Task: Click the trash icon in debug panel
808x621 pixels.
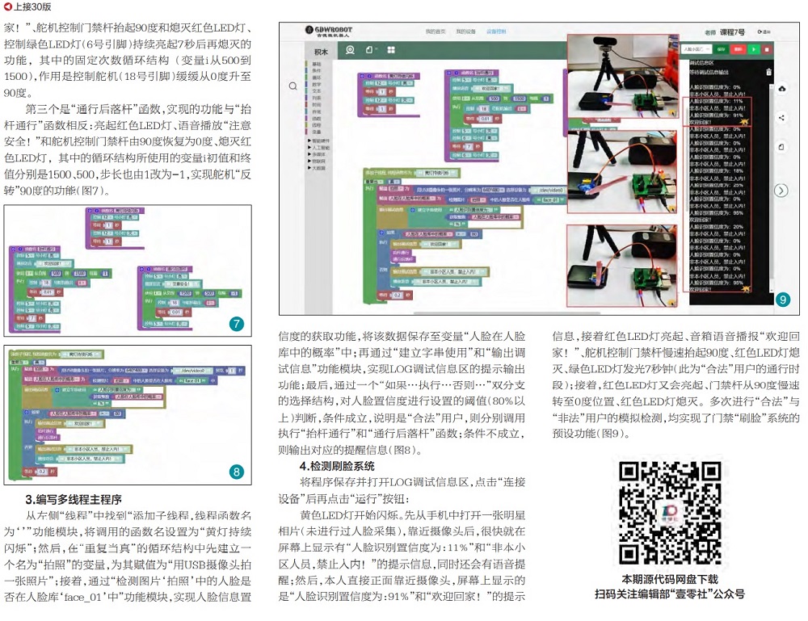Action: [x=768, y=72]
